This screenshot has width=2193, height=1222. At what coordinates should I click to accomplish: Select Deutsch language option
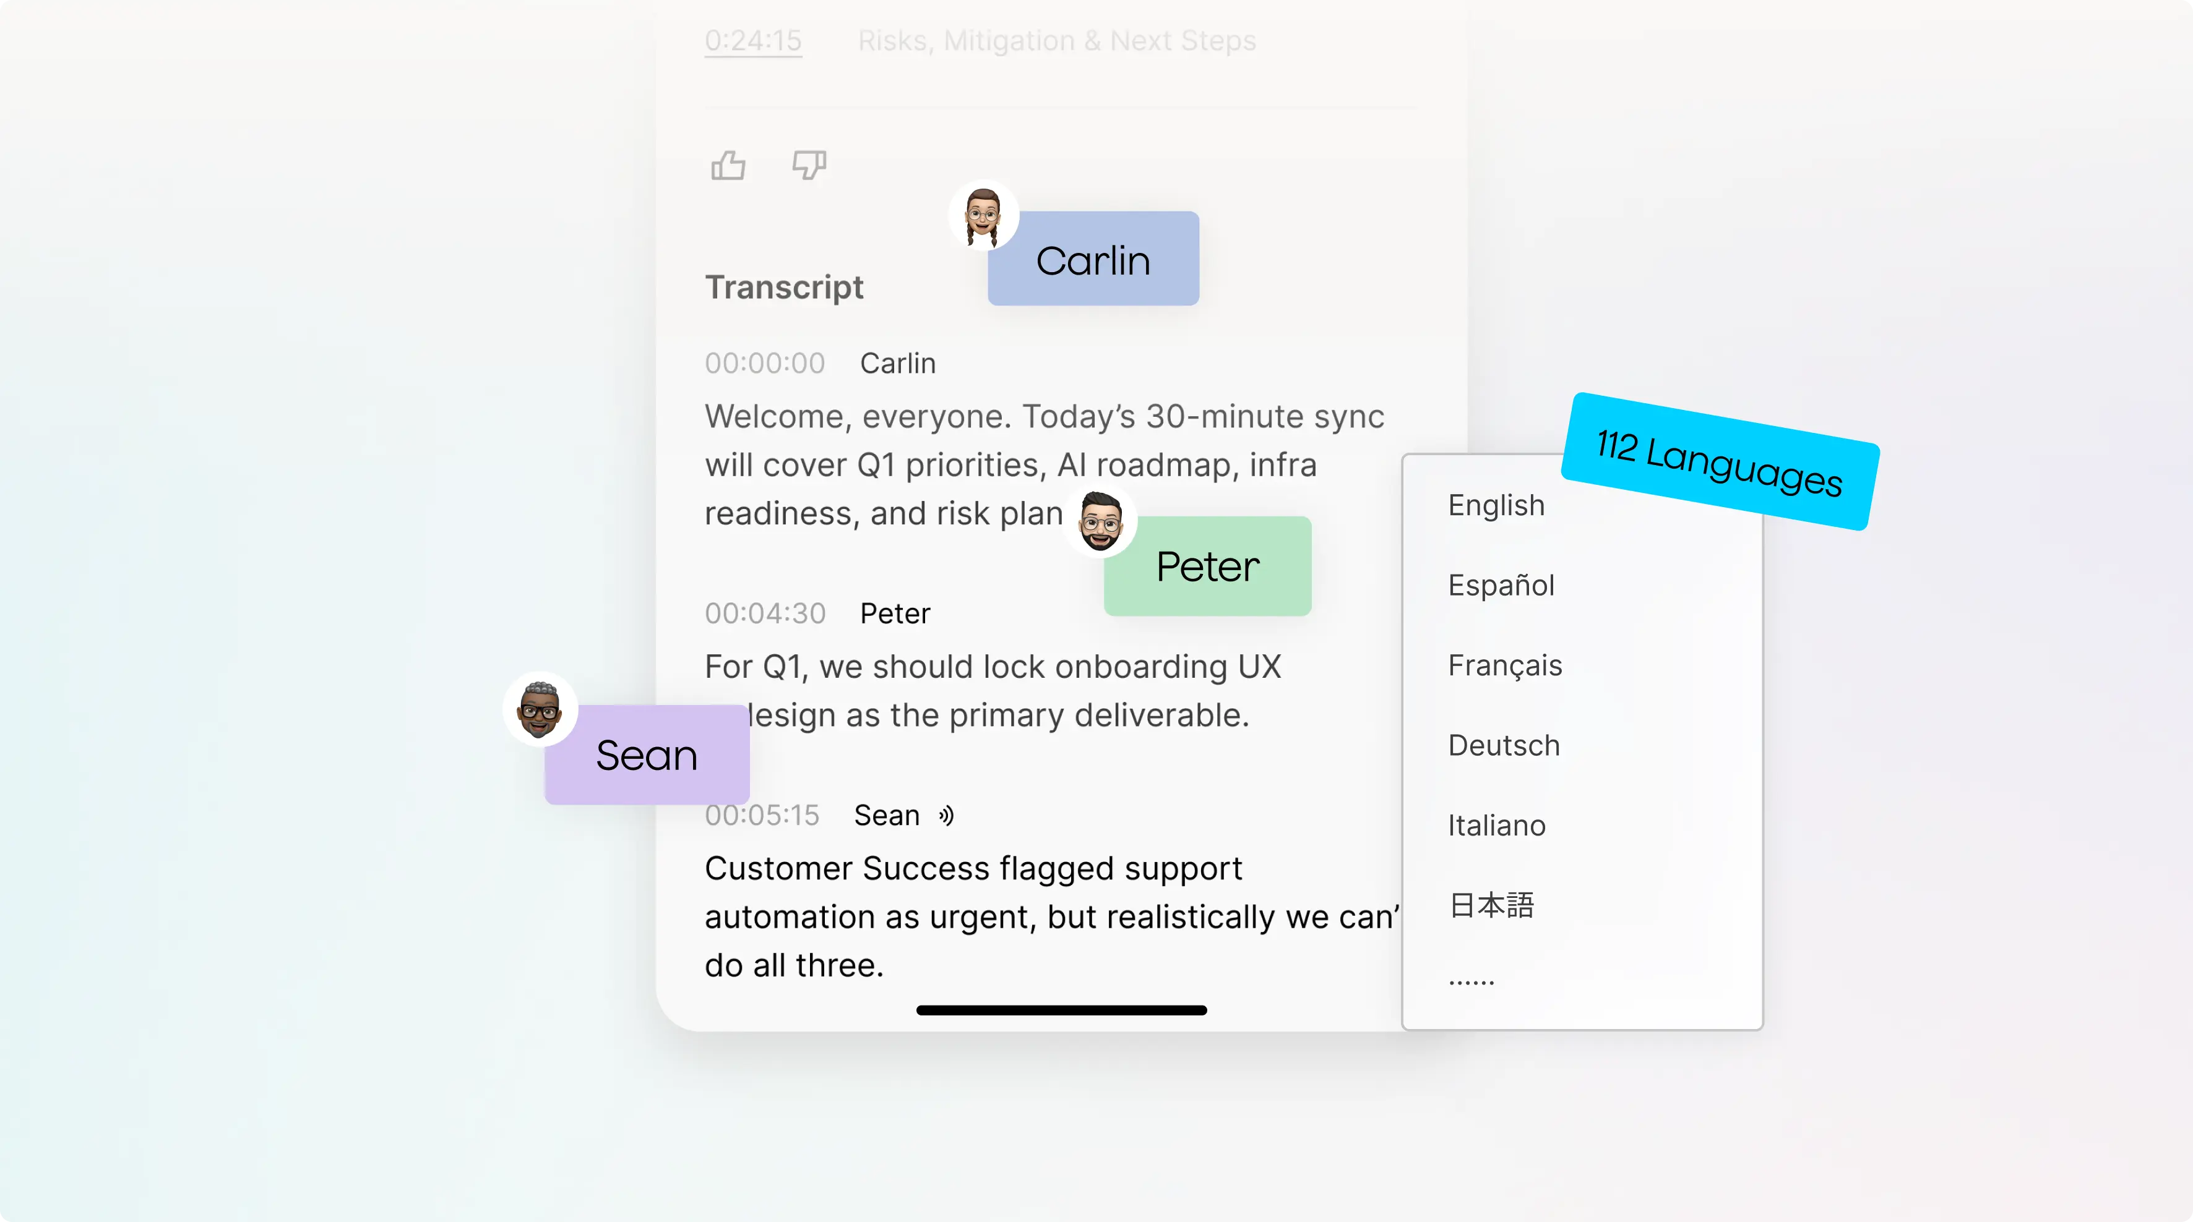[x=1504, y=745]
